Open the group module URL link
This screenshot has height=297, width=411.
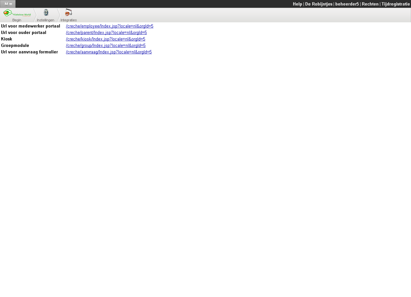106,45
